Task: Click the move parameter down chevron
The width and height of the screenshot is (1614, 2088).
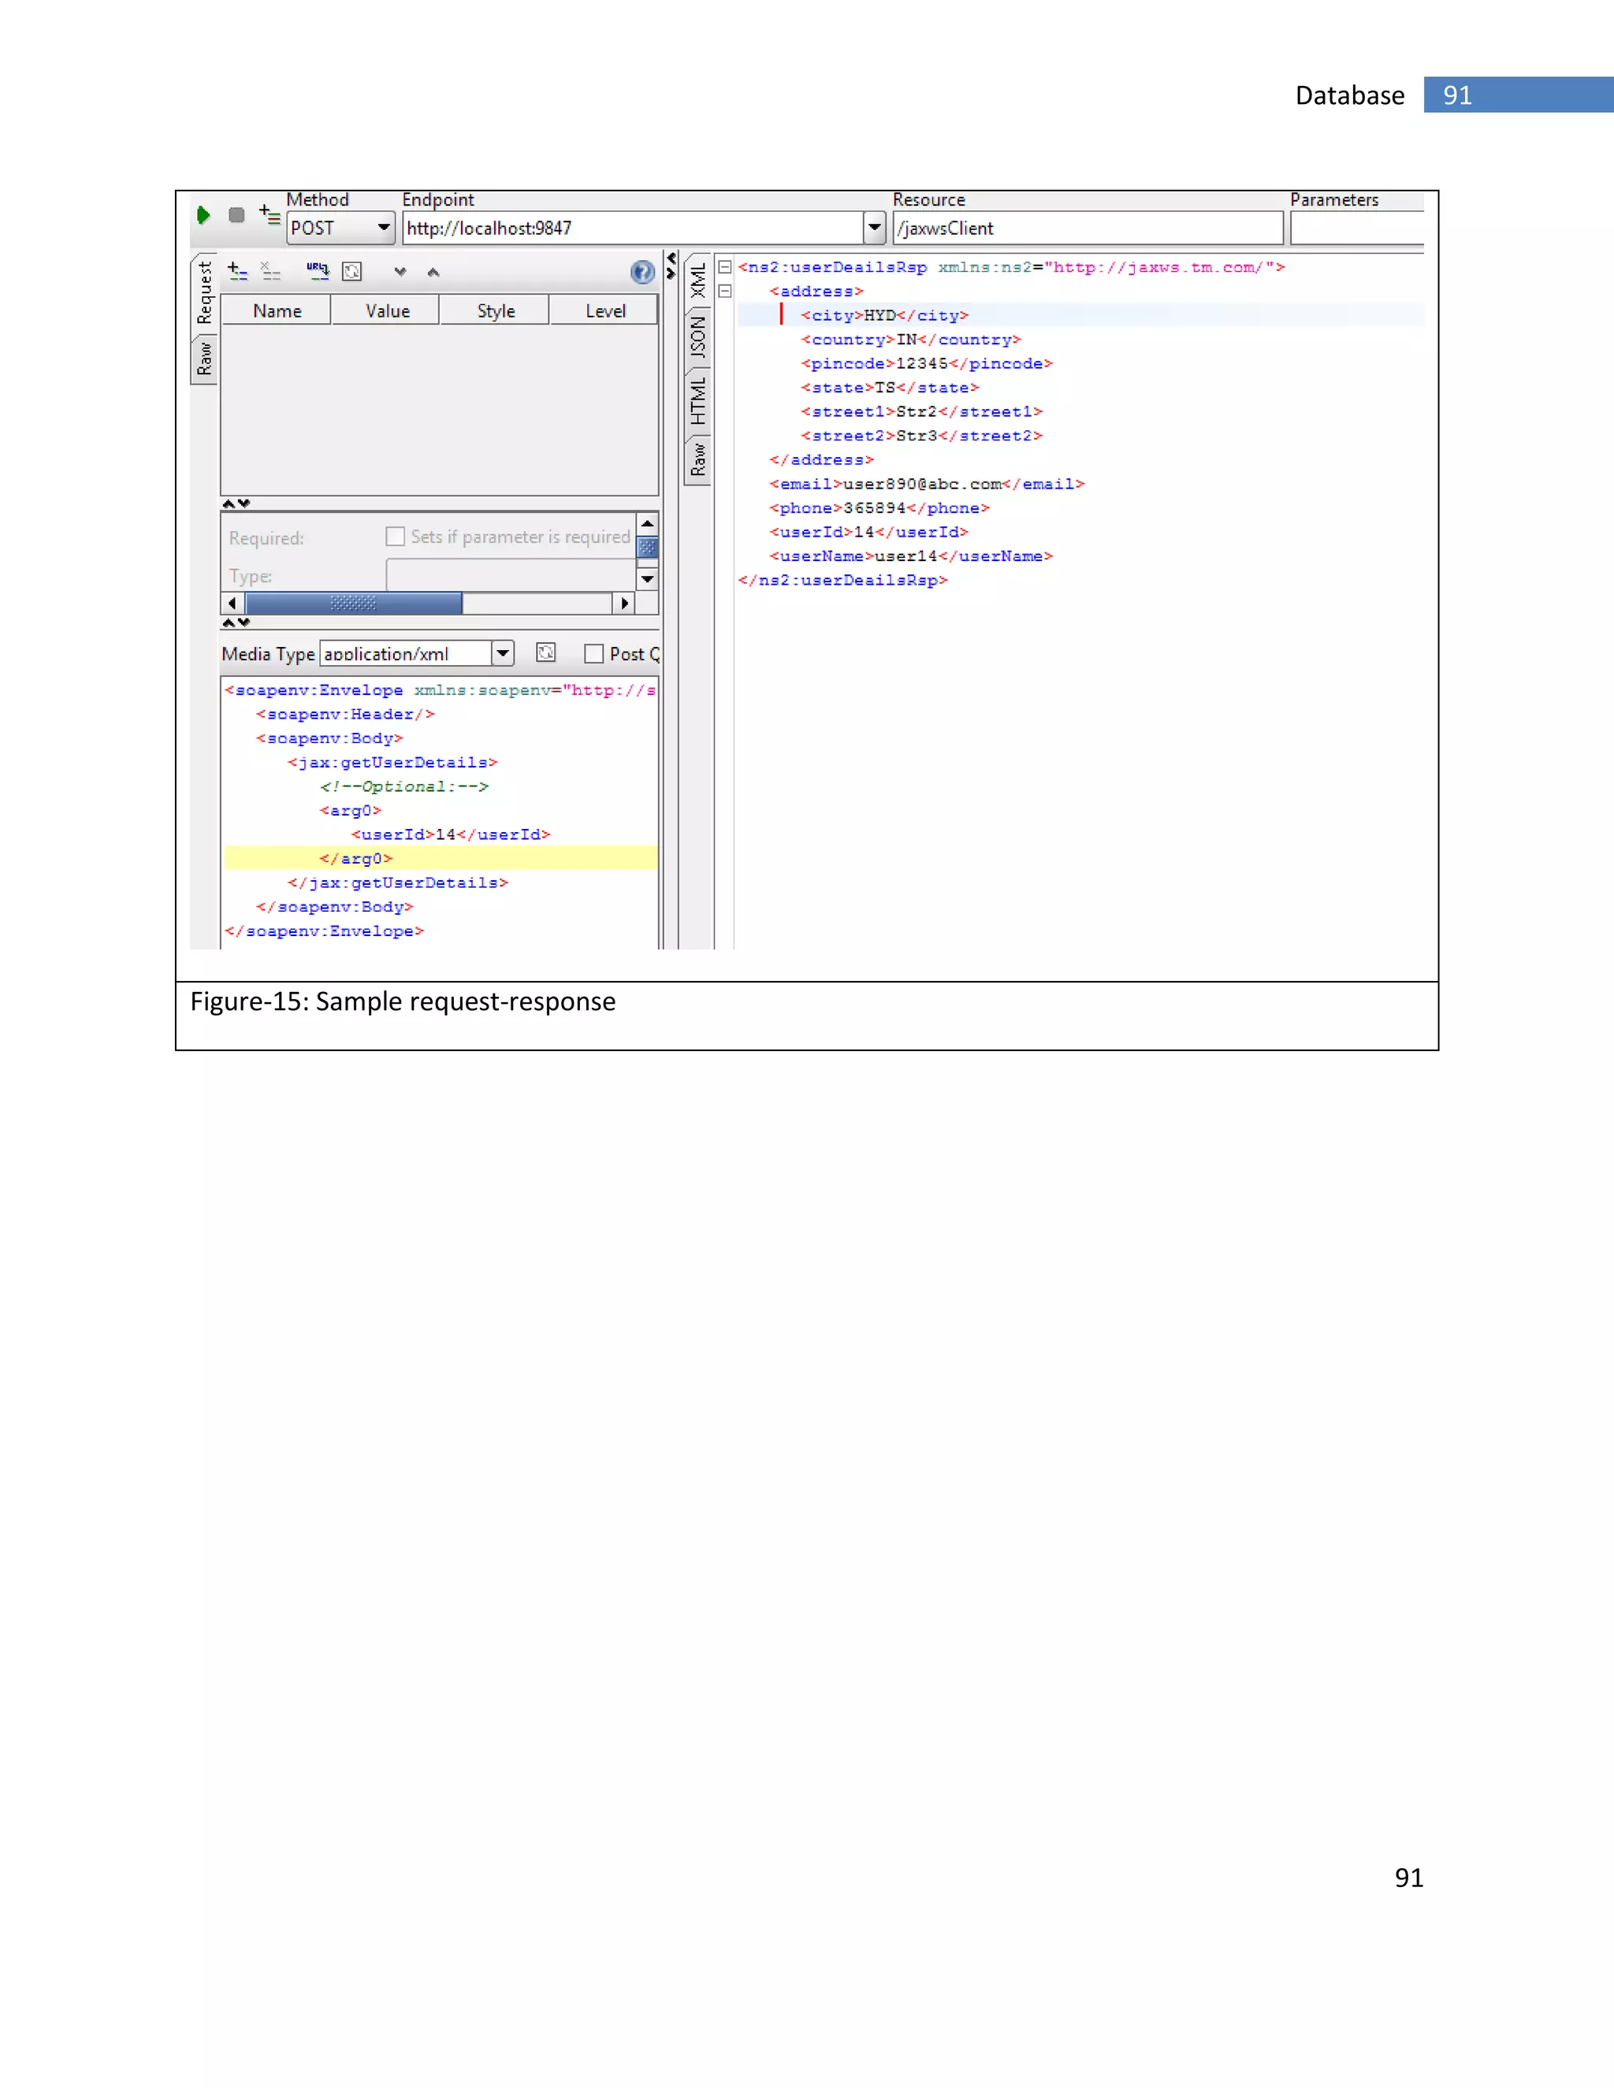Action: [x=400, y=273]
